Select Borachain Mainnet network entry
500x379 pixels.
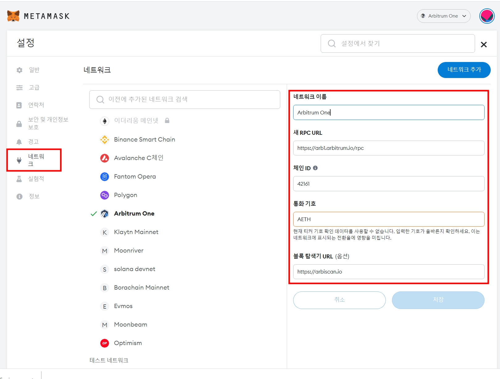(x=135, y=288)
